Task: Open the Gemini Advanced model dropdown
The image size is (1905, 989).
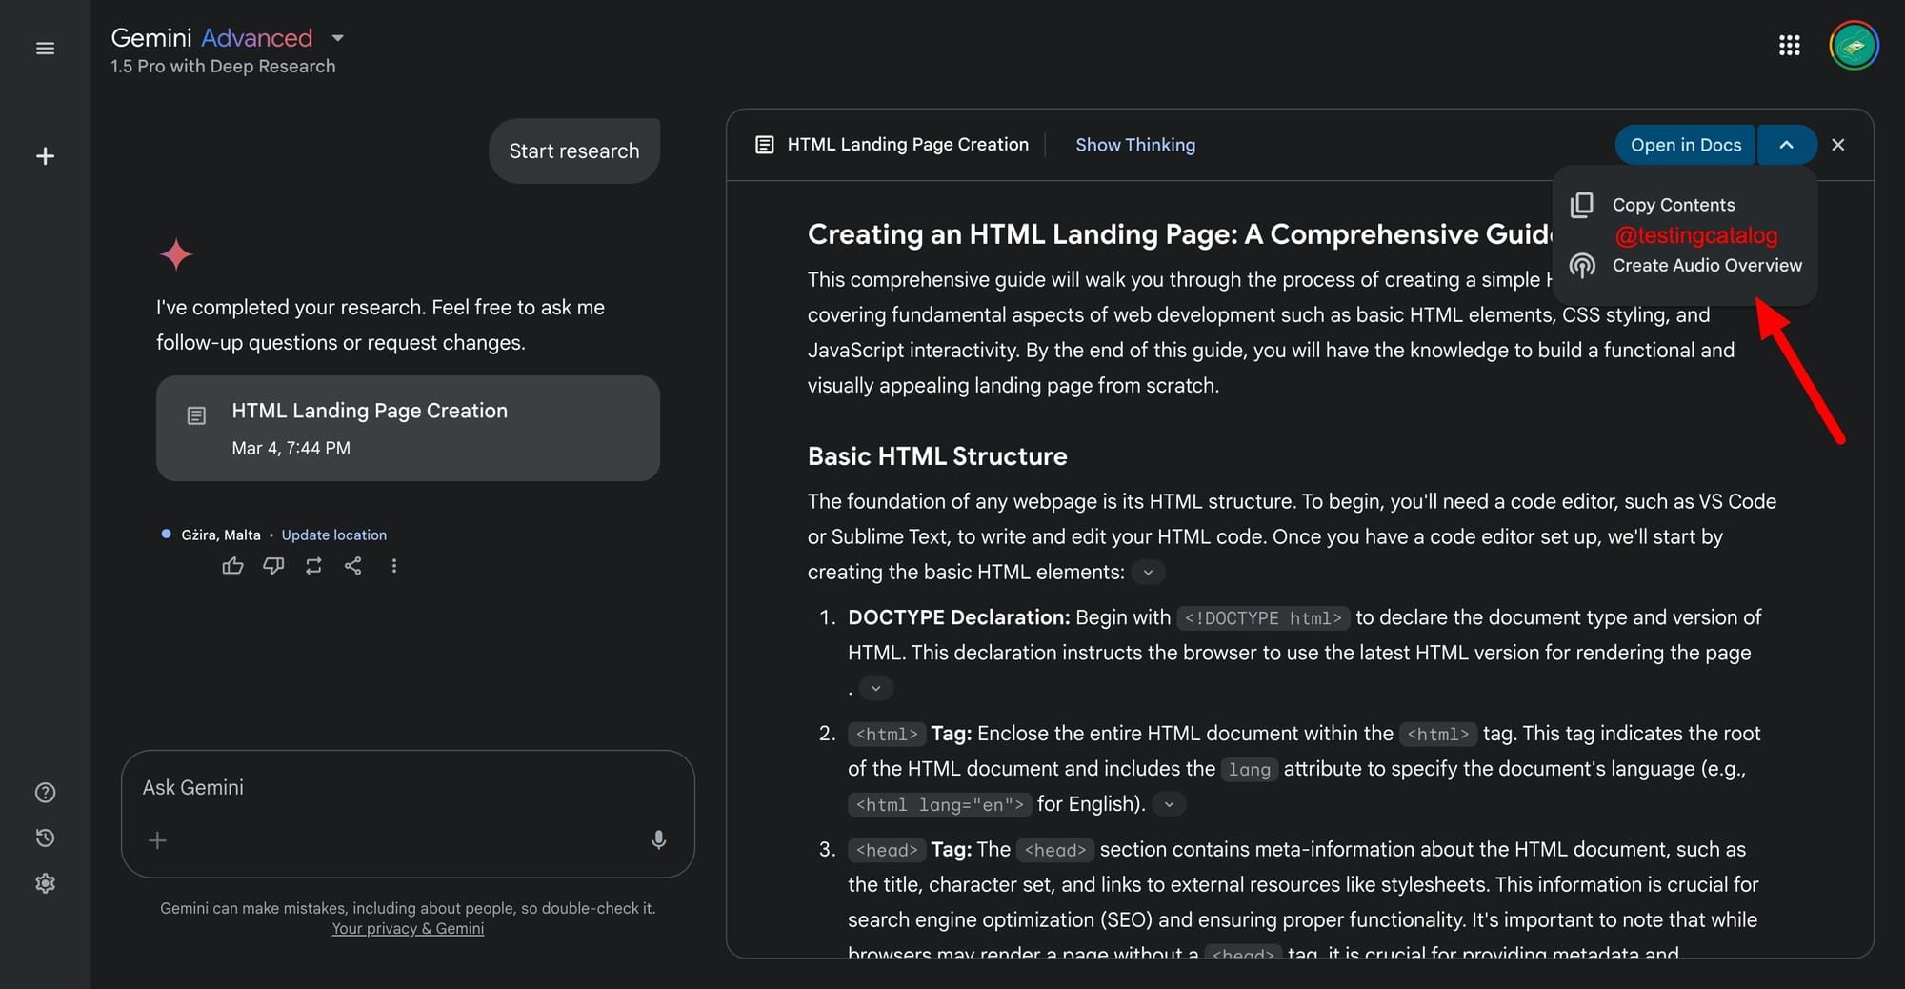Action: pyautogui.click(x=338, y=38)
